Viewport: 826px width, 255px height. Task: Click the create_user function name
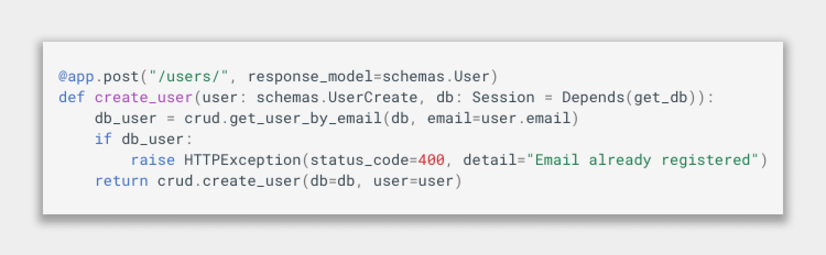point(143,98)
